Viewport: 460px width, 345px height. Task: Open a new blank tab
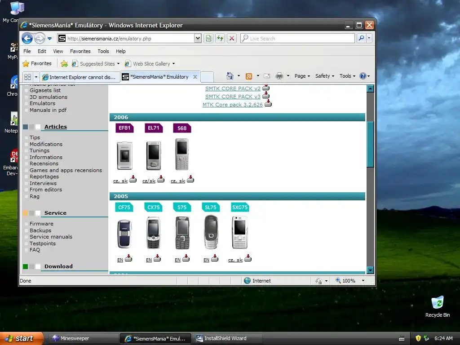point(207,77)
